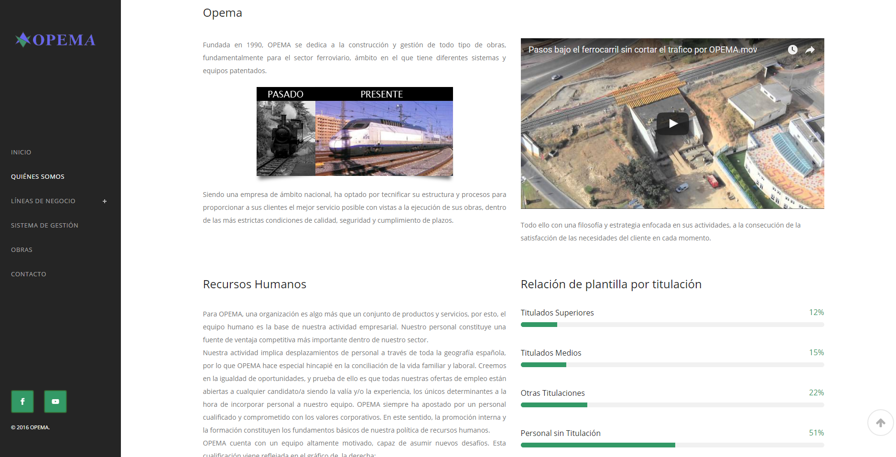Click the Opema page heading

tap(223, 13)
